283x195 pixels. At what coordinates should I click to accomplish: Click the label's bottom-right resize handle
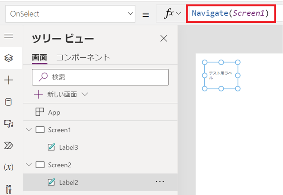pyautogui.click(x=238, y=89)
